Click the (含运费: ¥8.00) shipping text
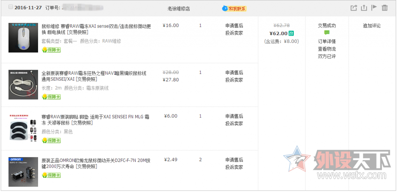The image size is (398, 193). (281, 41)
